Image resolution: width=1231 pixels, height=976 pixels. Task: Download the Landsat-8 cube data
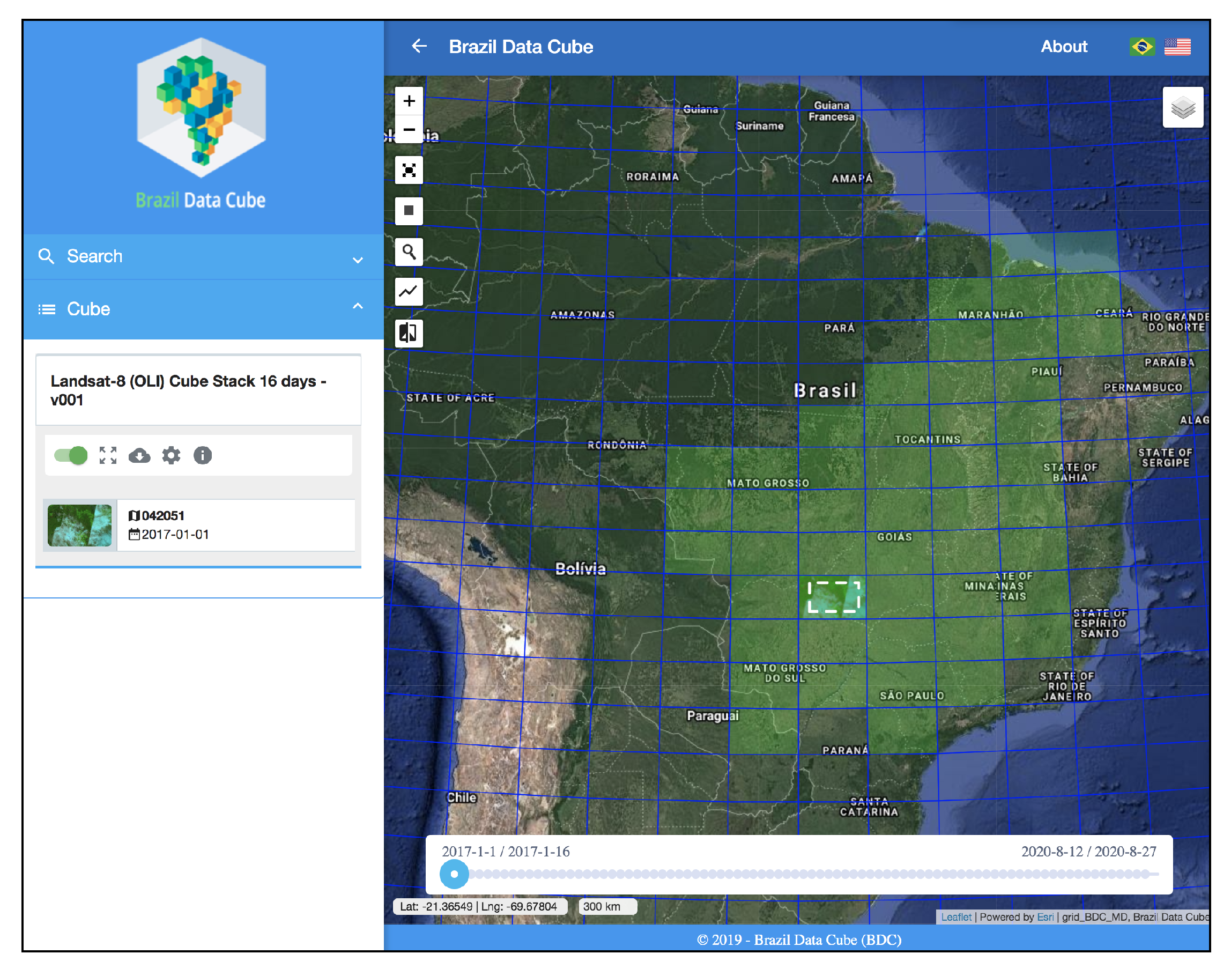pyautogui.click(x=139, y=455)
